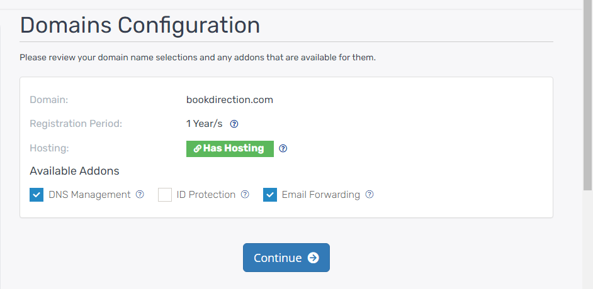Viewport: 593px width, 289px height.
Task: Click the Domains Configuration heading
Action: pos(140,25)
